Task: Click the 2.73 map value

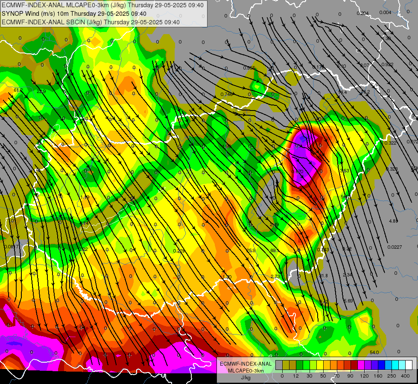Action: pyautogui.click(x=275, y=276)
